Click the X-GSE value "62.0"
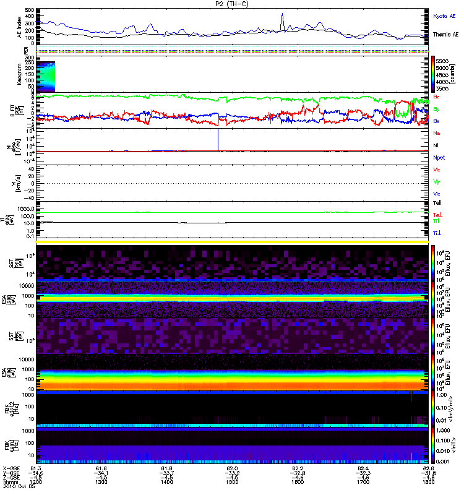Viewport: 464px width, 495px height. pos(232,468)
